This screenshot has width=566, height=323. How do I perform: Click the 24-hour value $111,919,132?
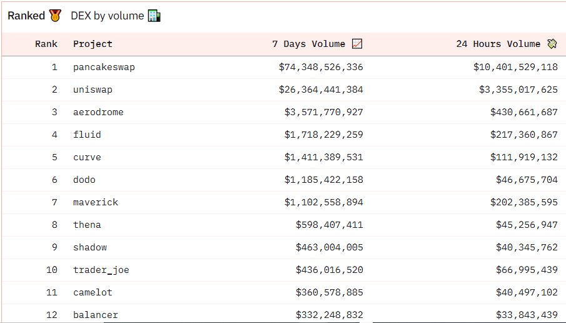524,157
